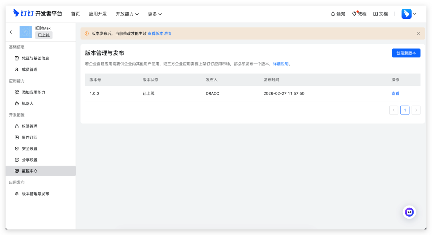The height and width of the screenshot is (235, 432).
Task: Select page 1 in pagination
Action: [x=405, y=110]
